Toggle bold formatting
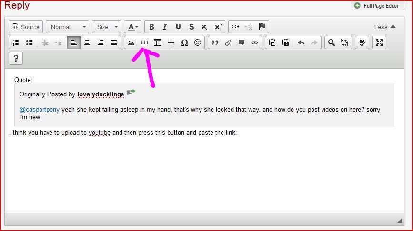This screenshot has height=231, width=413. tap(151, 27)
